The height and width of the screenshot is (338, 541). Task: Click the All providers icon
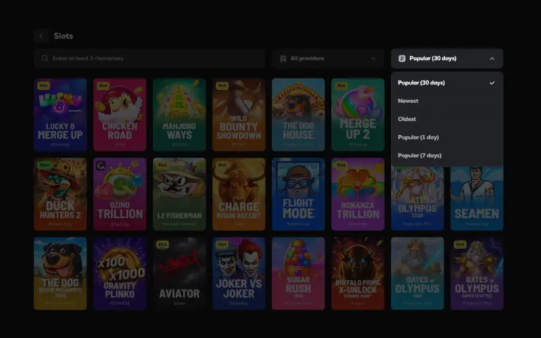283,59
